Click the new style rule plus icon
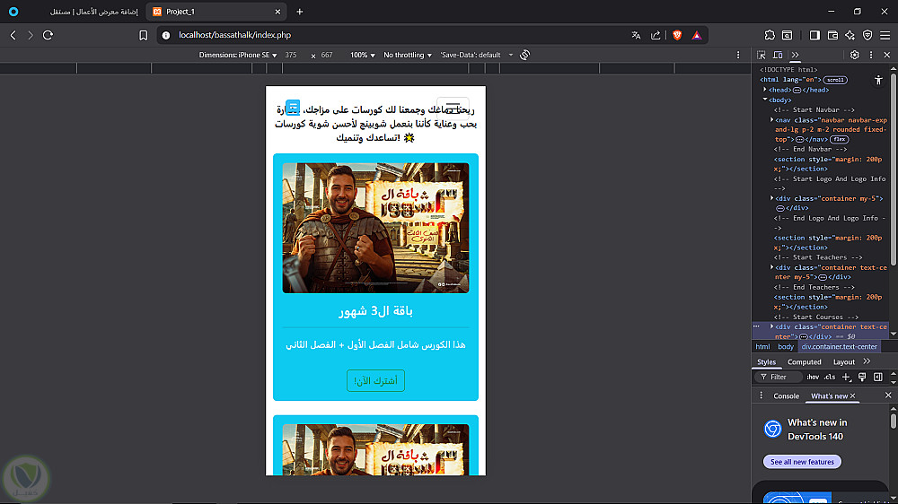The width and height of the screenshot is (898, 504). click(847, 377)
